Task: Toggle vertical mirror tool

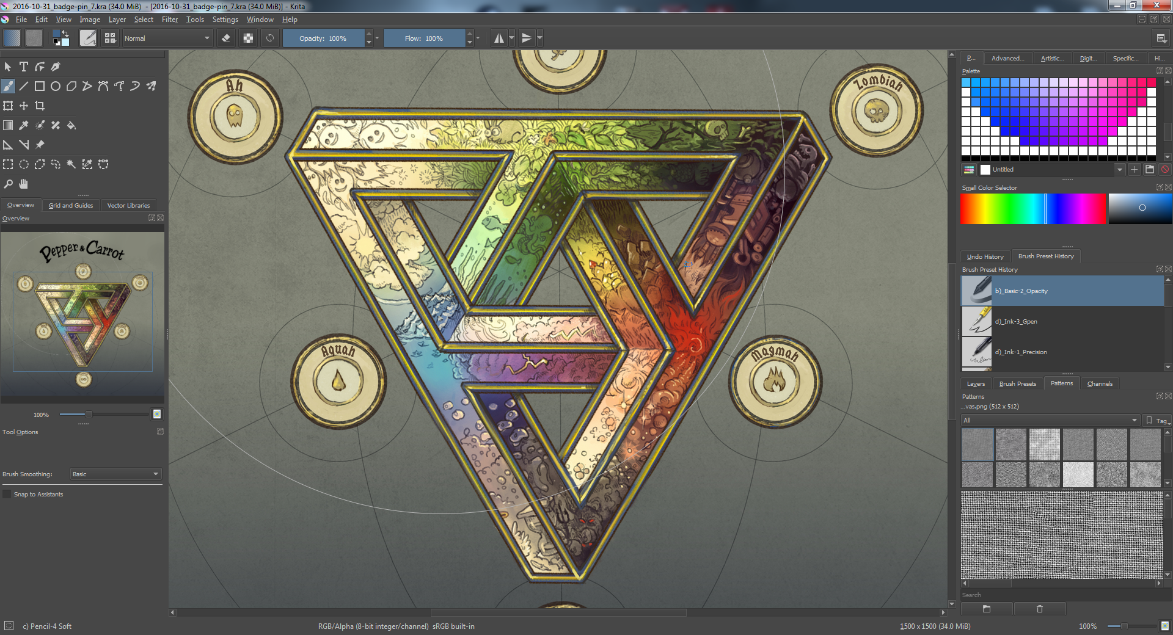Action: coord(527,38)
